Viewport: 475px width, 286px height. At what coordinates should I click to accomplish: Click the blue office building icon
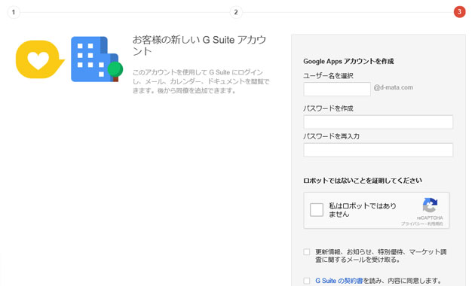pyautogui.click(x=97, y=59)
